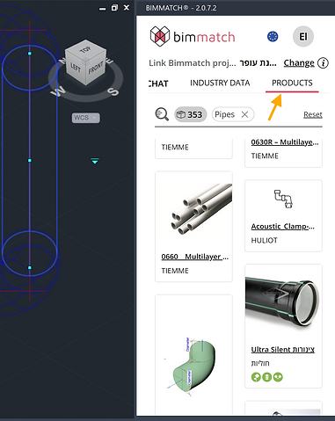The image size is (335, 421).
Task: Click the white pipes bundle thumbnail
Action: 201,209
